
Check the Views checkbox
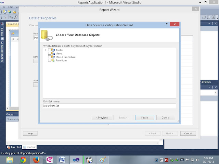(49, 53)
